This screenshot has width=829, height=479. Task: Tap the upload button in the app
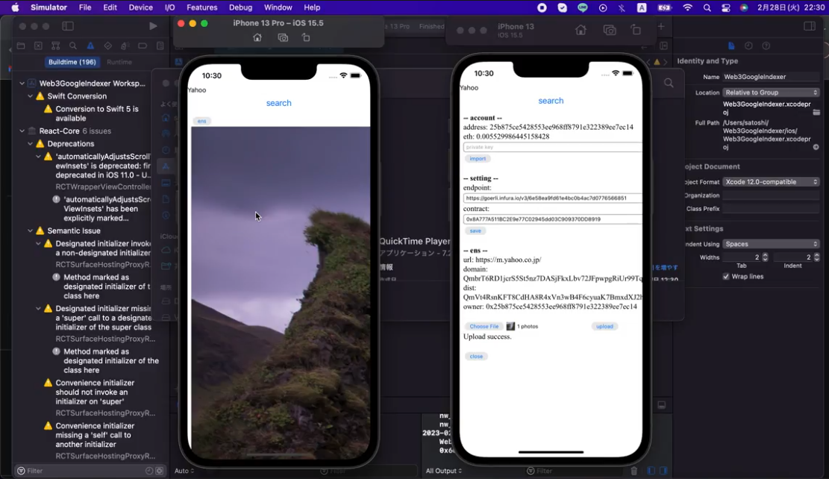pyautogui.click(x=604, y=326)
